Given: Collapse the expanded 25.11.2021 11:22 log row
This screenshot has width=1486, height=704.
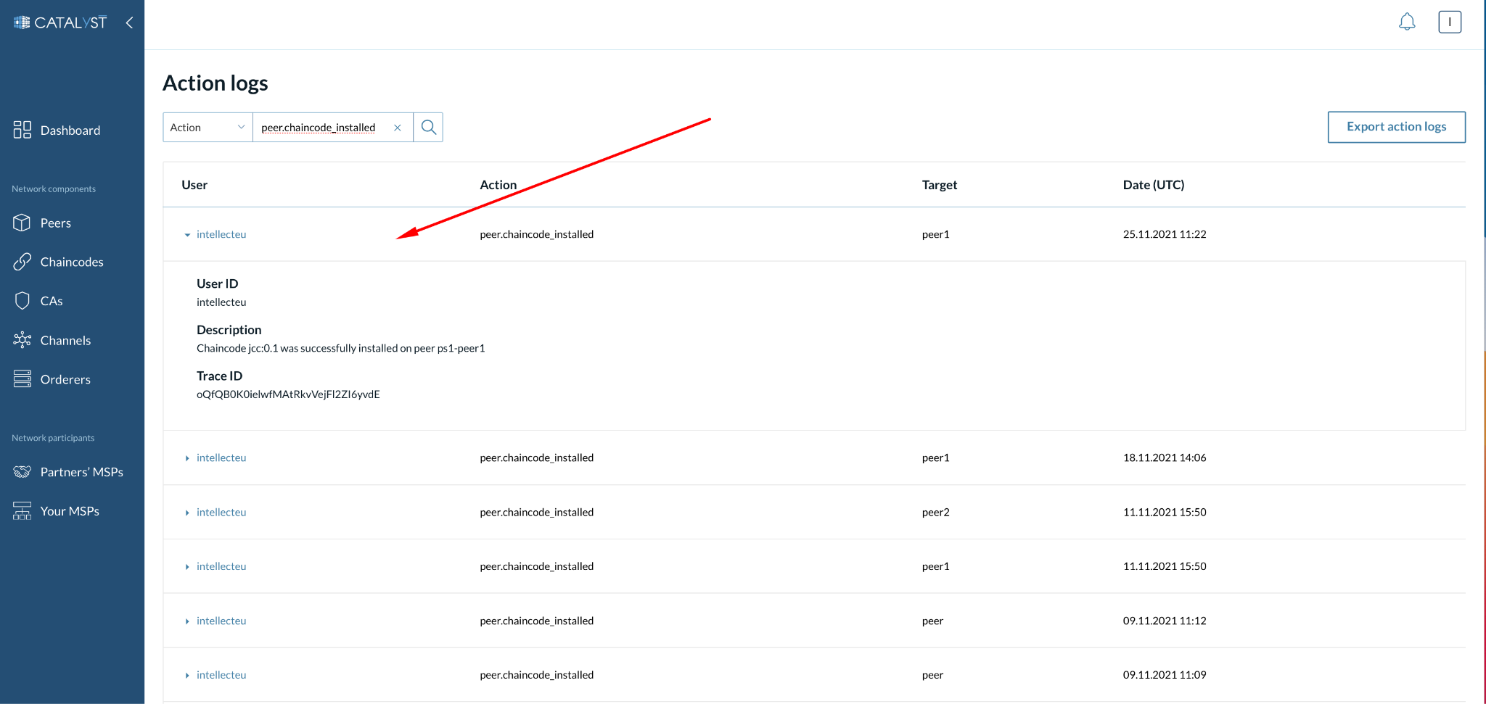Looking at the screenshot, I should click(187, 235).
